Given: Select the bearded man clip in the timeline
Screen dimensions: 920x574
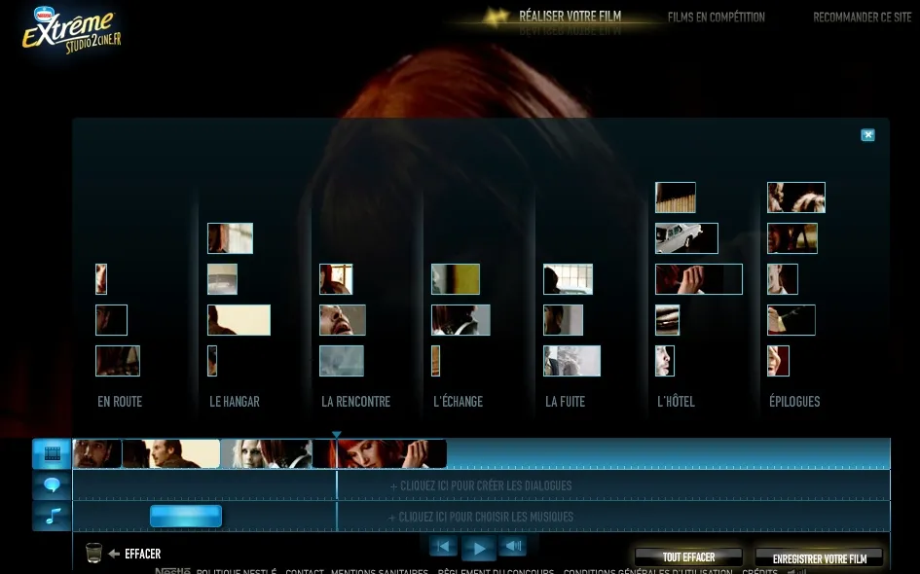Looking at the screenshot, I should coord(96,453).
